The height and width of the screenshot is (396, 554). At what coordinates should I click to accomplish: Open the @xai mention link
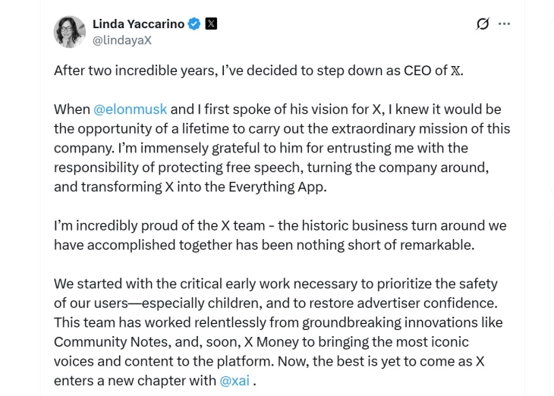[x=235, y=381]
